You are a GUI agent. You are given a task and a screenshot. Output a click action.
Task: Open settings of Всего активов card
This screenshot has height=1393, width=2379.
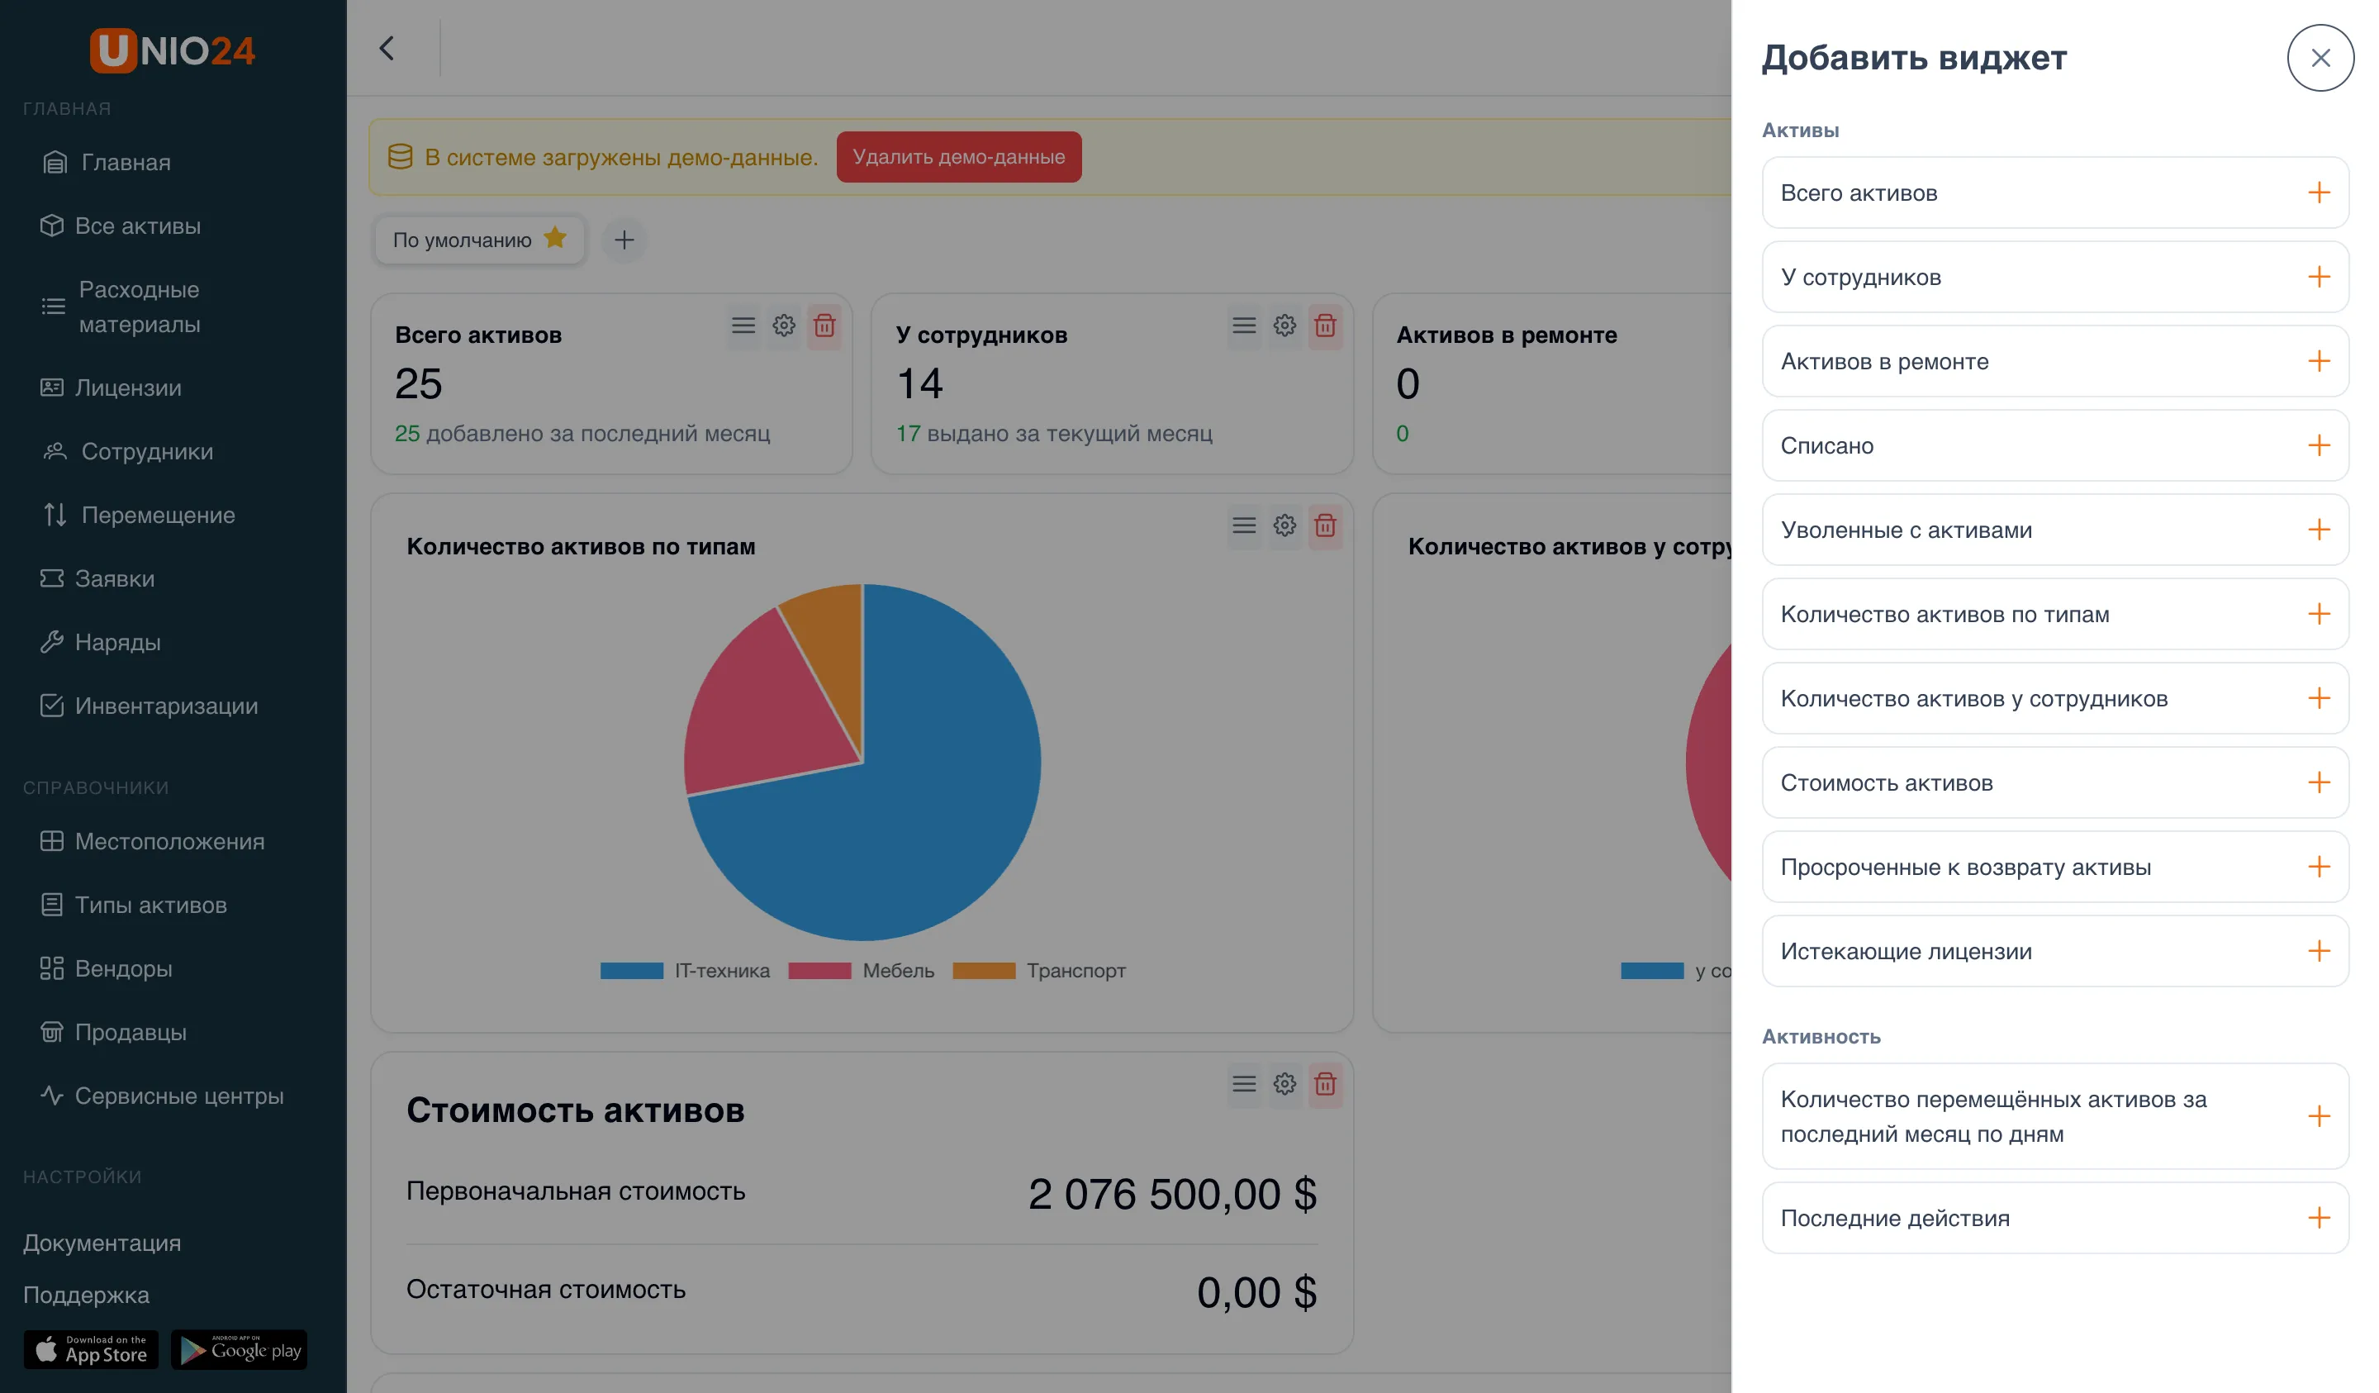coord(784,326)
